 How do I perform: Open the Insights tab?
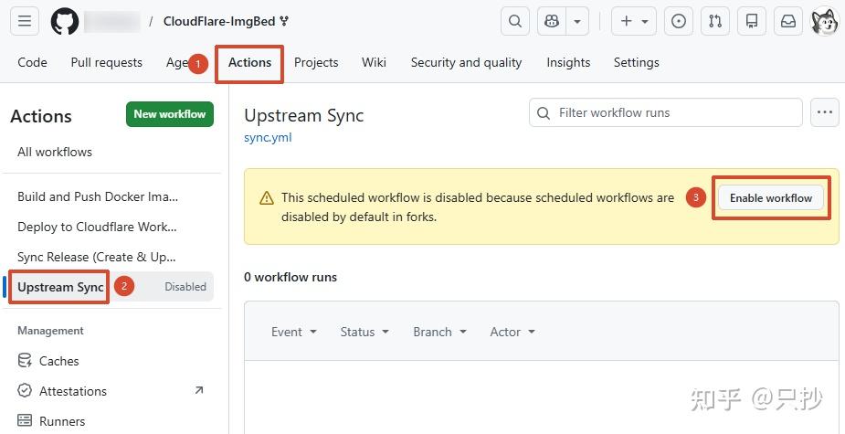click(568, 62)
